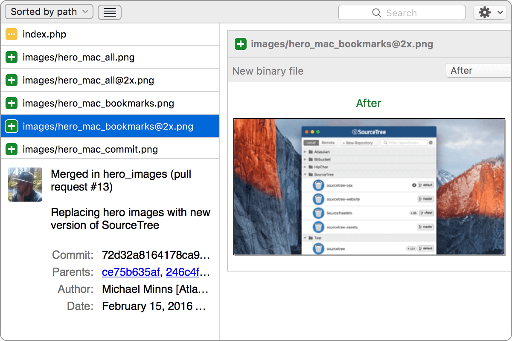The width and height of the screenshot is (512, 341).
Task: Click the magnifying glass in the search box
Action: tap(377, 13)
